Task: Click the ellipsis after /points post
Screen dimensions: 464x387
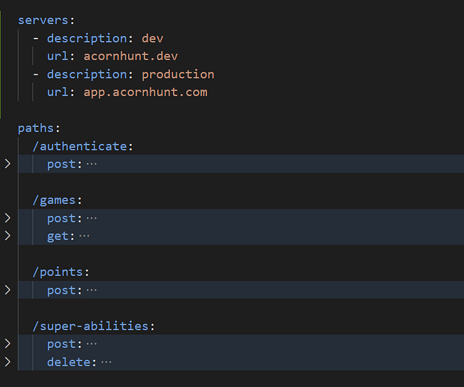Action: click(x=91, y=290)
